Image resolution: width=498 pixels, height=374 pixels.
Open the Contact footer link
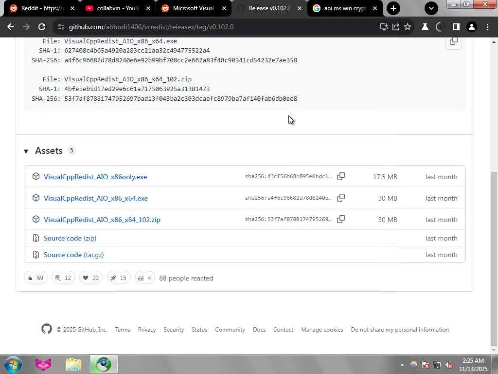284,330
